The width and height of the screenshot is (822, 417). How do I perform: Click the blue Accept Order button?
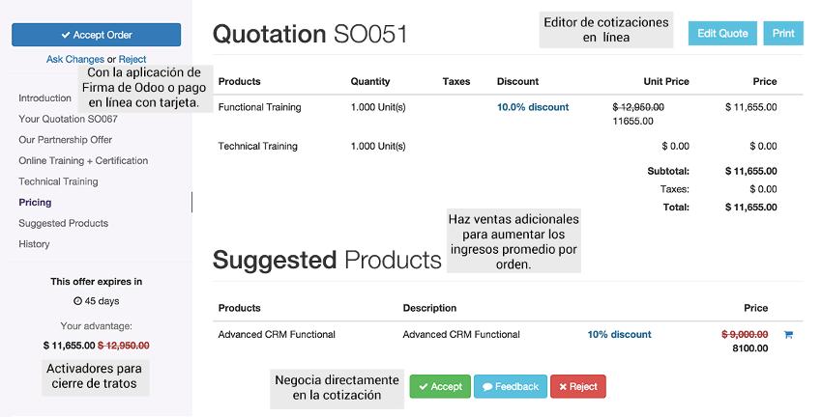pos(97,35)
